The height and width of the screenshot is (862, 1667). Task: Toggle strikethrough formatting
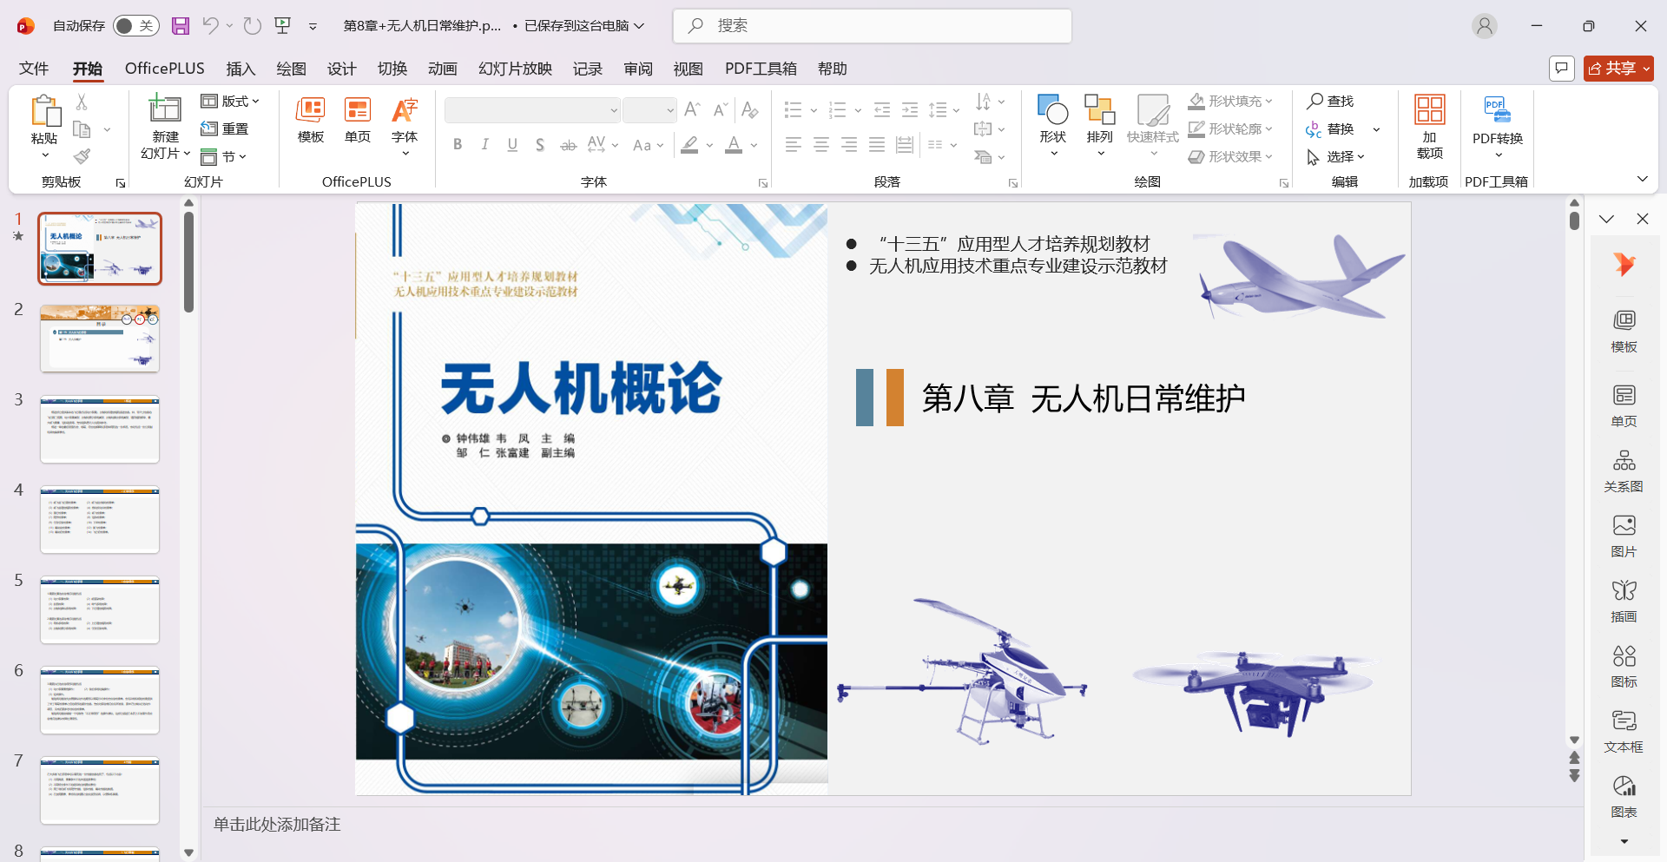click(568, 145)
